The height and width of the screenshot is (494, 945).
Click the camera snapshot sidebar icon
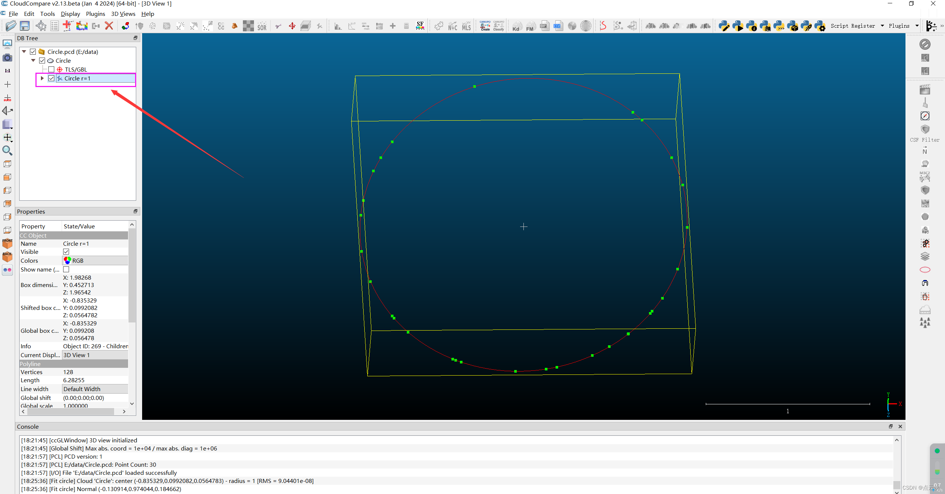(7, 58)
